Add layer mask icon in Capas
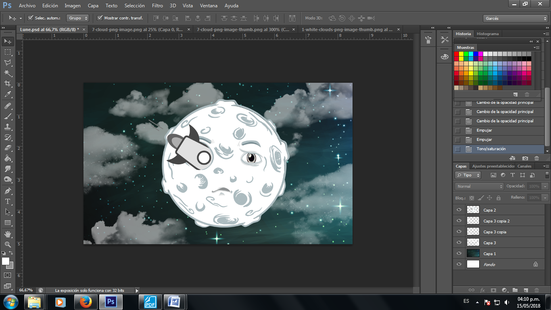Viewport: 551px width, 310px height. coord(493,290)
